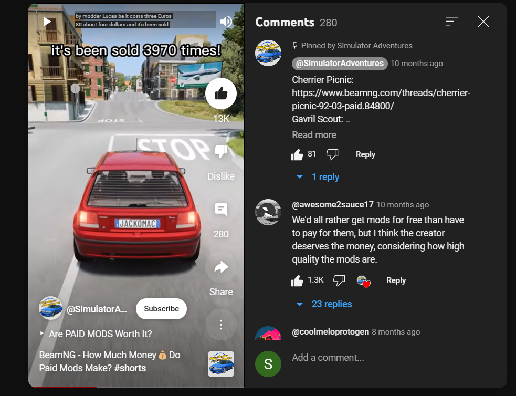Open the beamng.com Cherrier Picnic thread link
This screenshot has height=396, width=516.
(381, 99)
